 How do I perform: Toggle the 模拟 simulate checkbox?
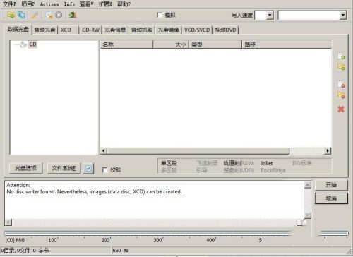pos(160,16)
